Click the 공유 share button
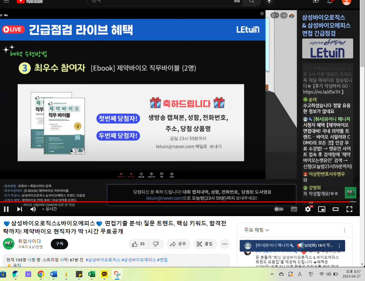365x281 pixels. [x=178, y=244]
